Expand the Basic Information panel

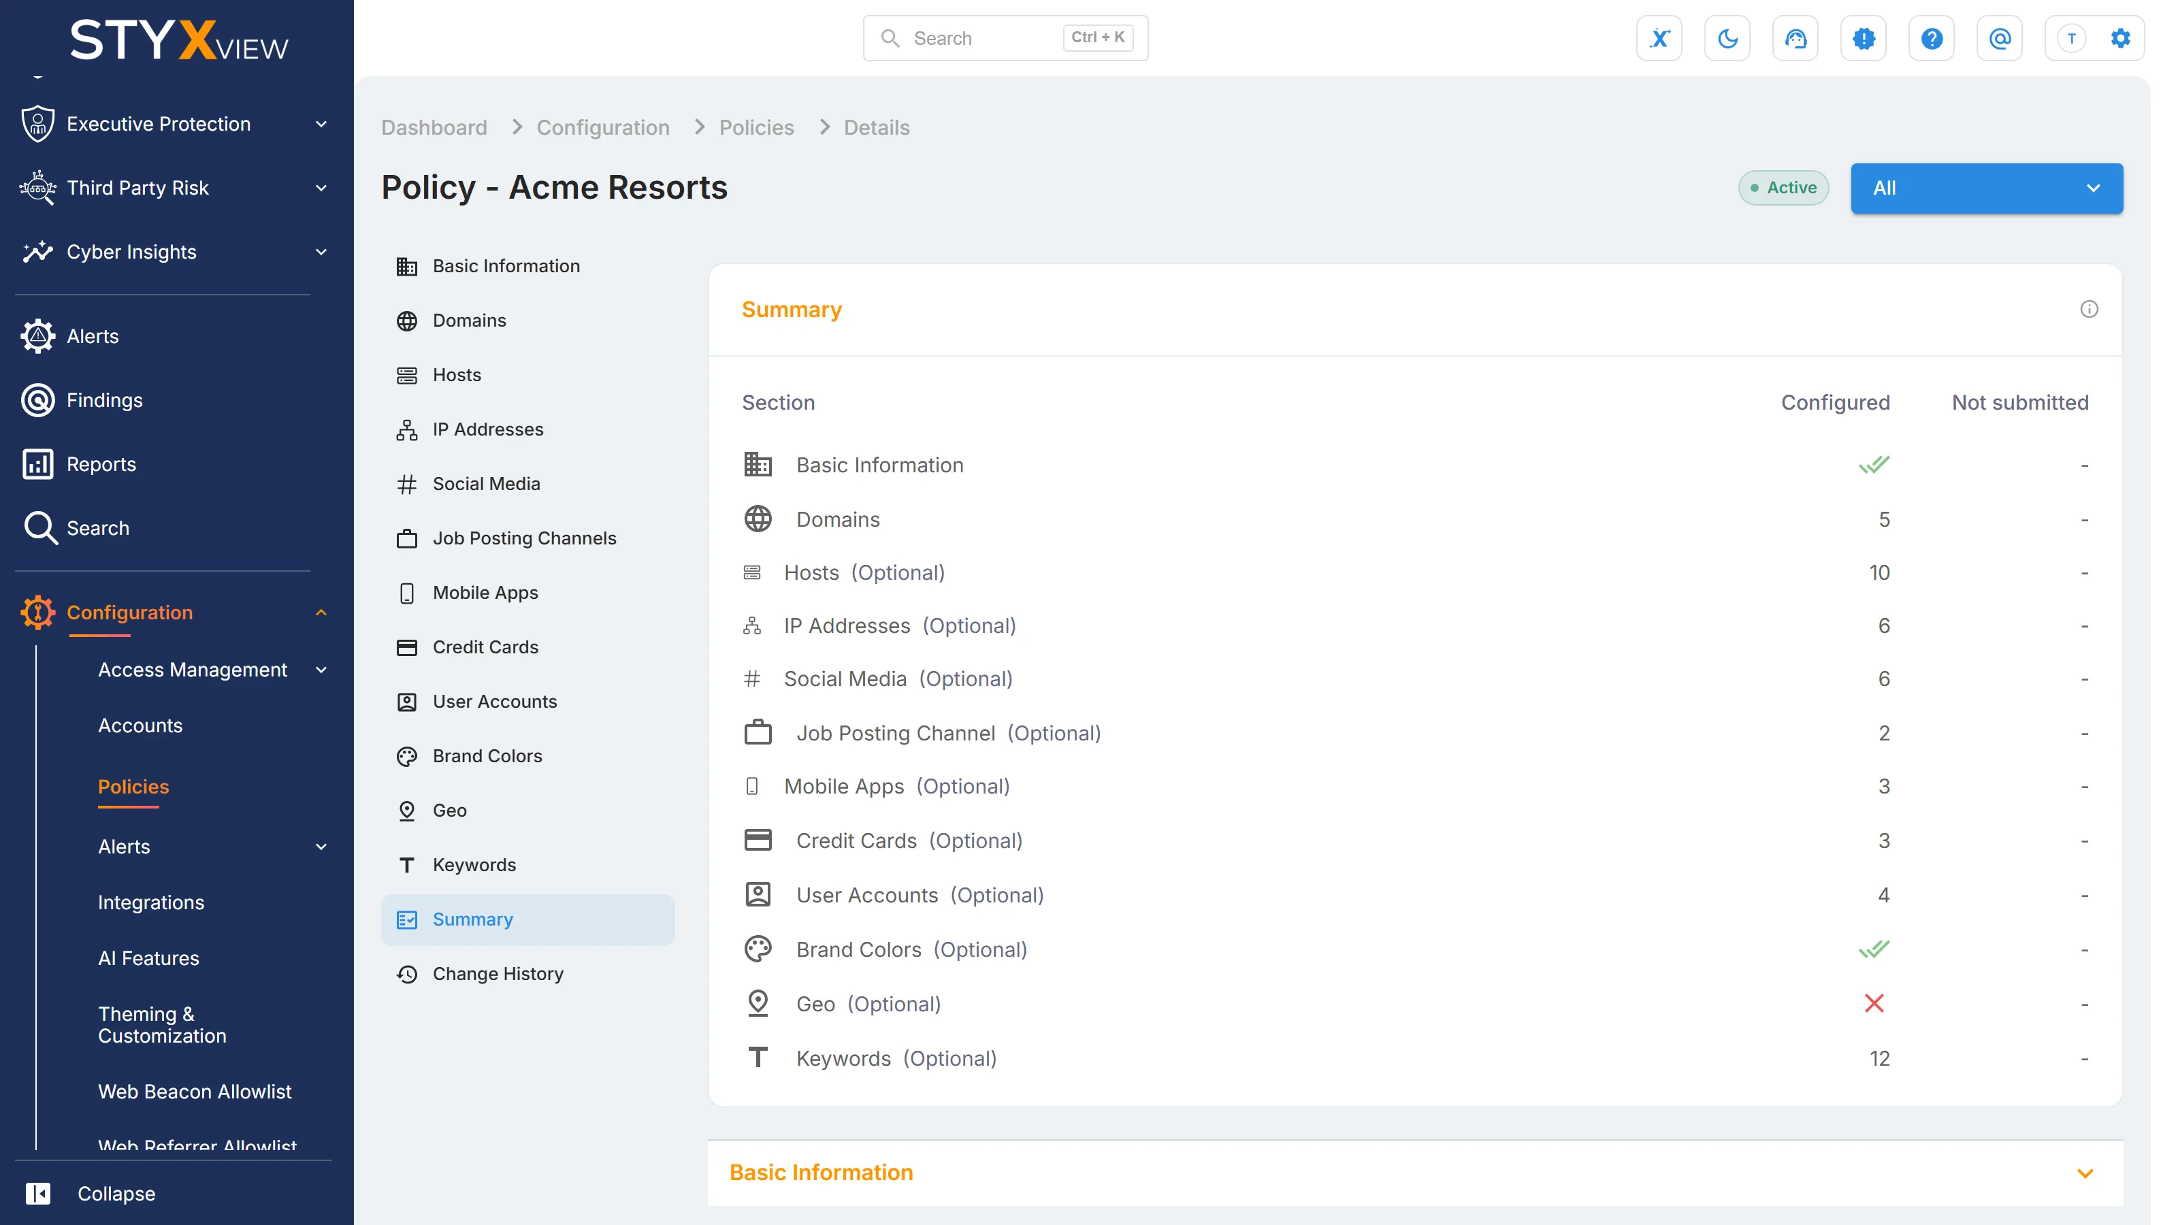click(x=1414, y=1173)
